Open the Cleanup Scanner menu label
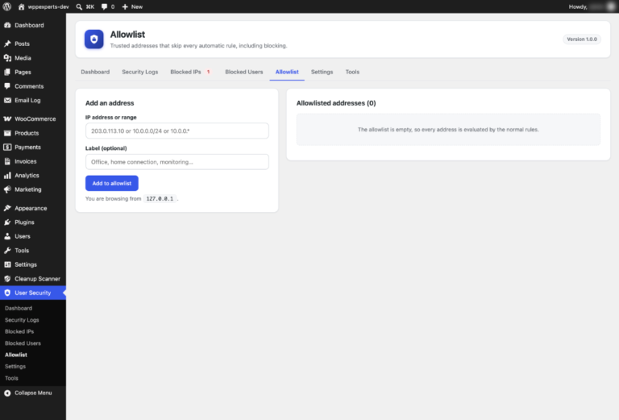619x420 pixels. click(38, 279)
